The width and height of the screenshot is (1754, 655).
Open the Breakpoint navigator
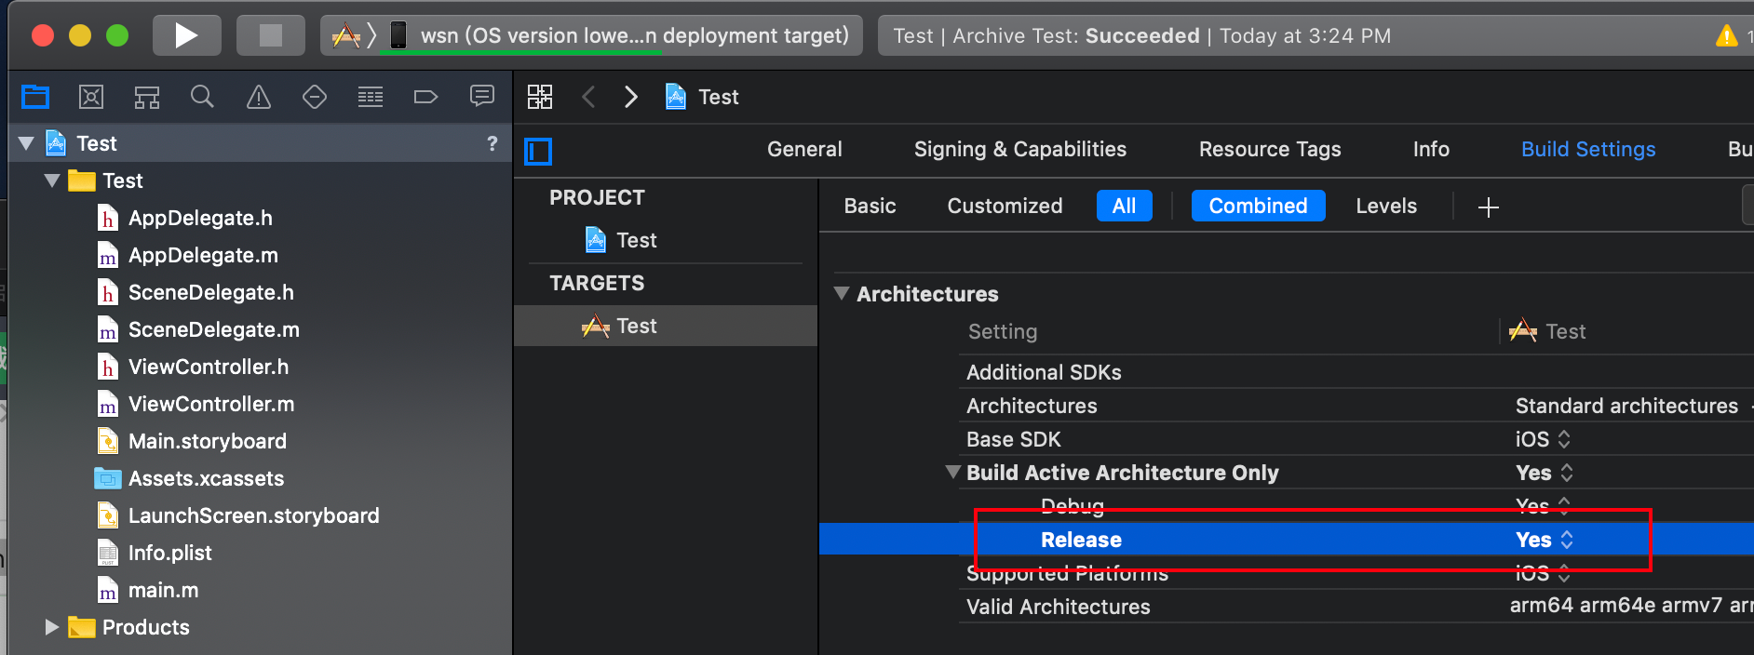click(x=425, y=97)
